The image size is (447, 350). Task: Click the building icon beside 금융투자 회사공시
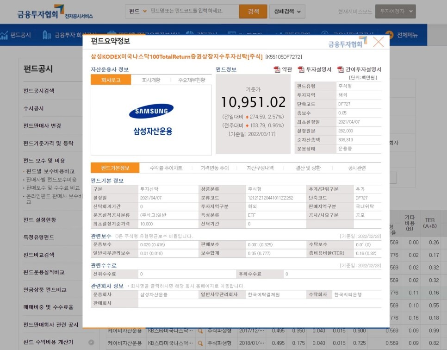47,35
